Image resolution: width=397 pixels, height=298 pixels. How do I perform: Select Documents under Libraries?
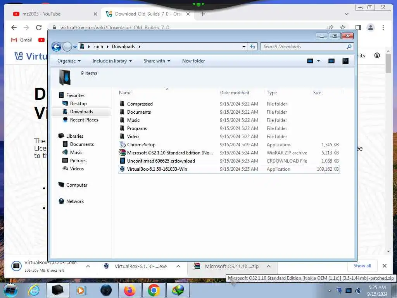[x=82, y=144]
